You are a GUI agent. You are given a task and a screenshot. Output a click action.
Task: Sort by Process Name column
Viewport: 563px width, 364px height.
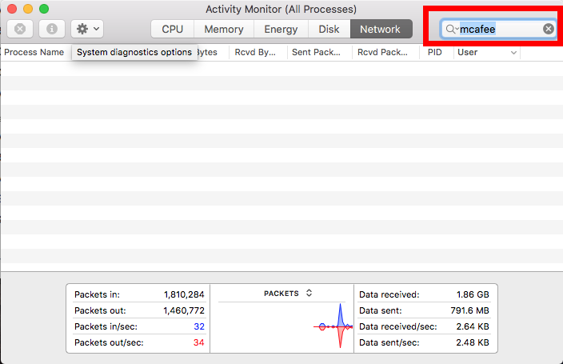click(x=34, y=52)
